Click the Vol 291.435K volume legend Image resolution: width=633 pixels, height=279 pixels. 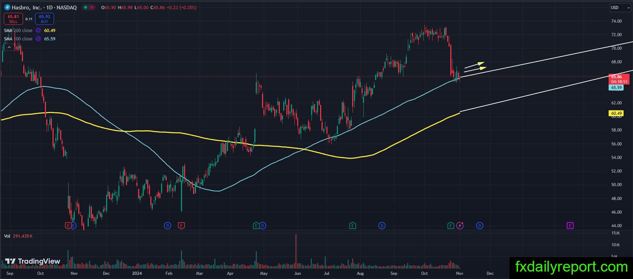point(18,236)
